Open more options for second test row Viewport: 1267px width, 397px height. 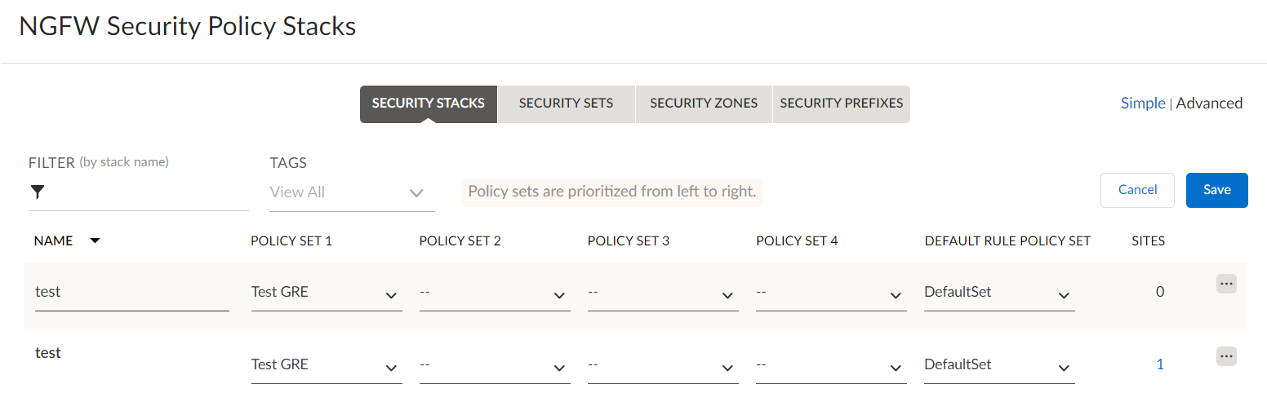pyautogui.click(x=1226, y=356)
